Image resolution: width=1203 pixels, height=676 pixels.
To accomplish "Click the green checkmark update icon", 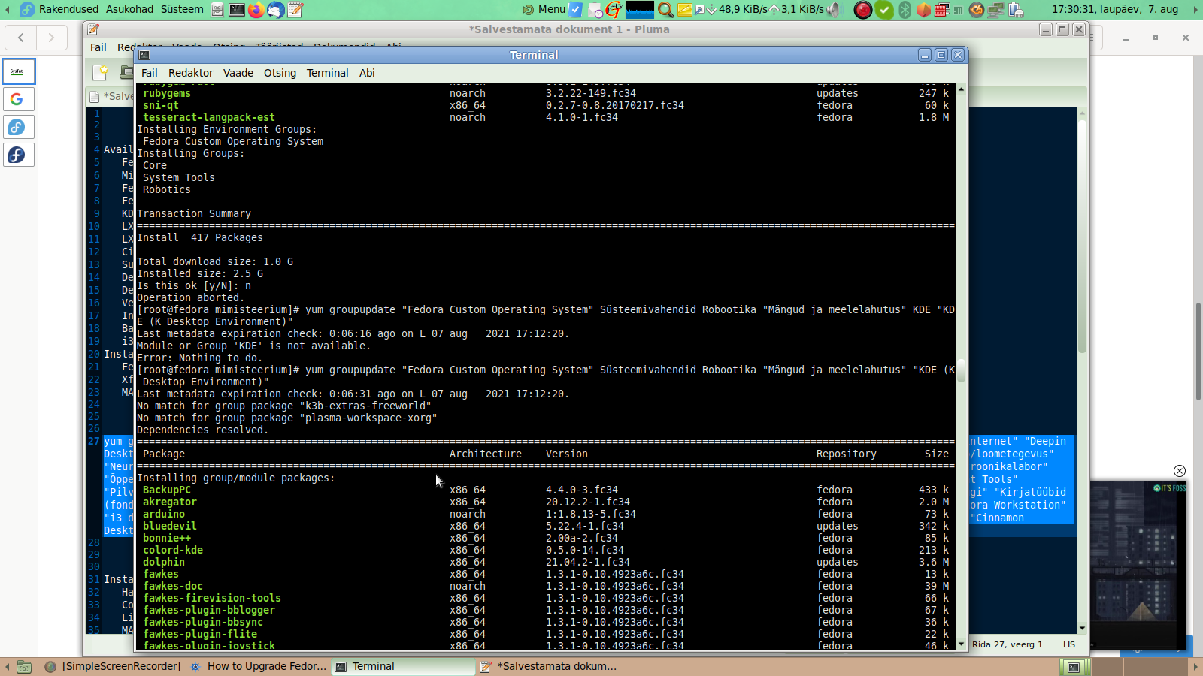I will pos(884,10).
